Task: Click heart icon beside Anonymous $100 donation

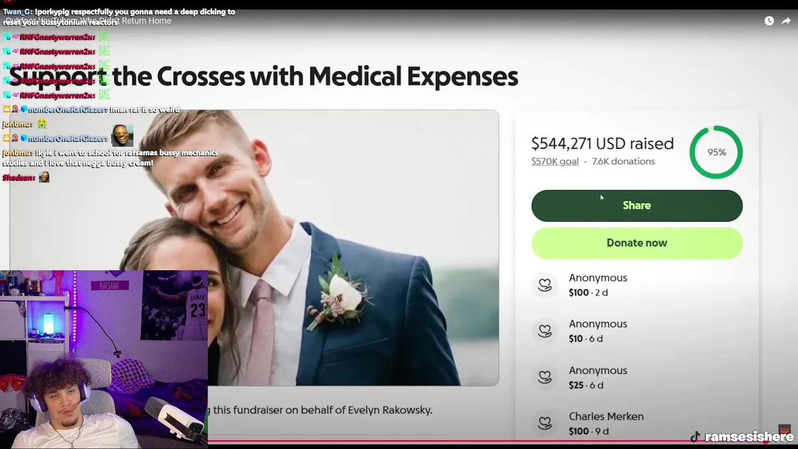Action: click(545, 285)
